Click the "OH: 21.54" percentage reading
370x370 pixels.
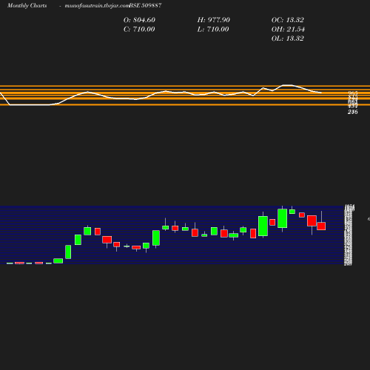click(x=288, y=30)
